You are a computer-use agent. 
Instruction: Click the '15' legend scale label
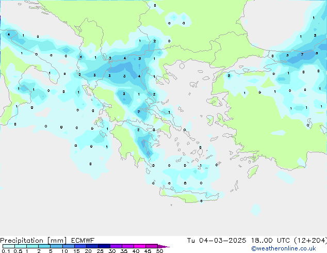coord(76,251)
